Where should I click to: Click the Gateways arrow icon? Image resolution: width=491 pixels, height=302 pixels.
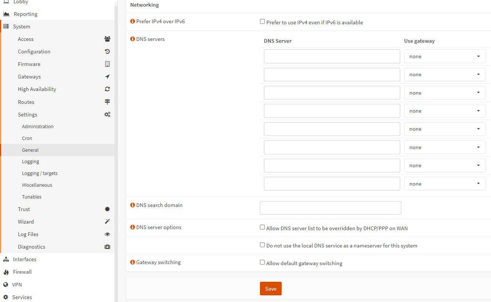pos(107,77)
